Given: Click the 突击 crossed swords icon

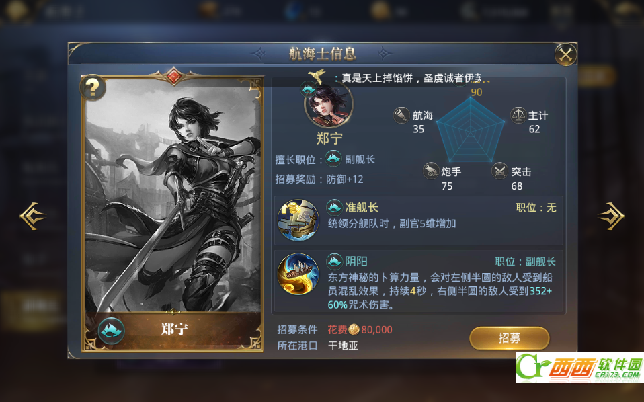Looking at the screenshot, I should 500,171.
